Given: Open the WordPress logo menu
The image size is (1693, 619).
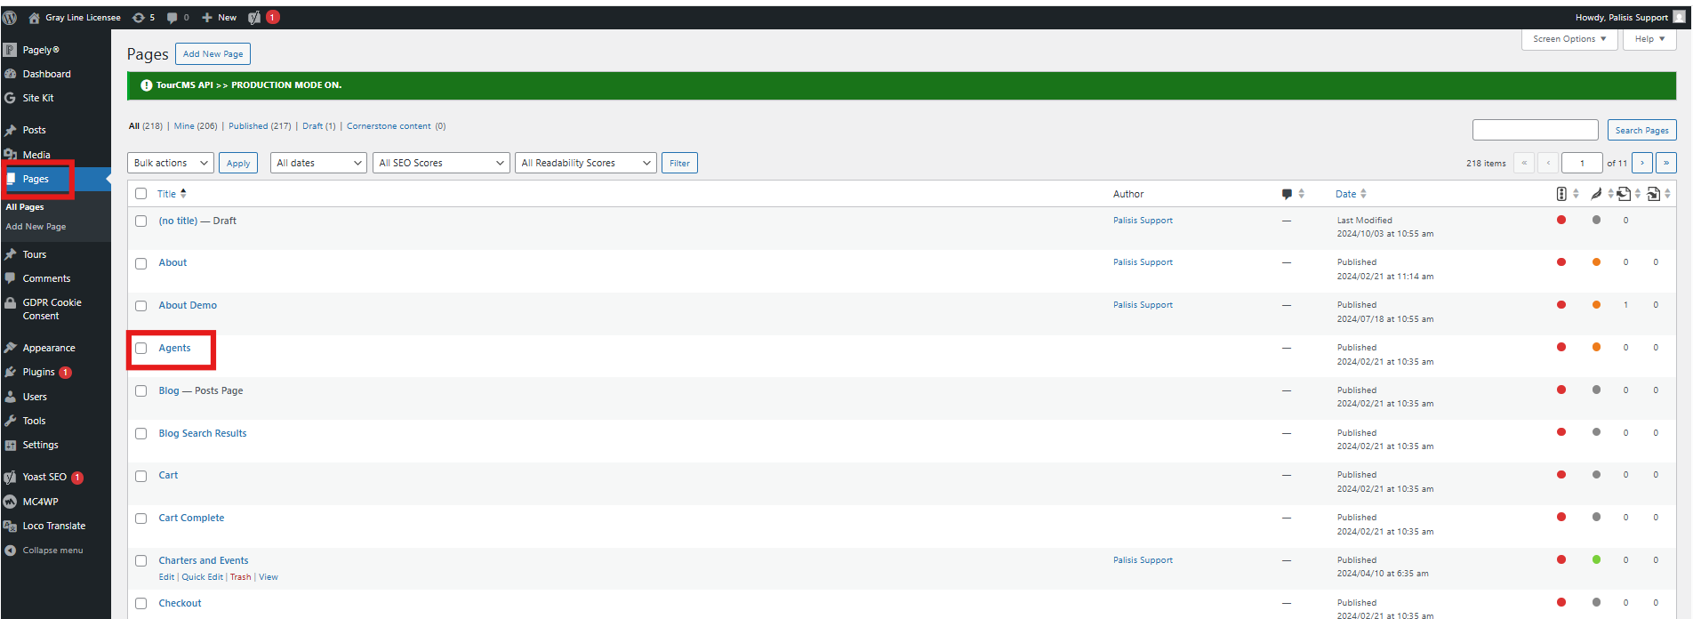Looking at the screenshot, I should (10, 17).
